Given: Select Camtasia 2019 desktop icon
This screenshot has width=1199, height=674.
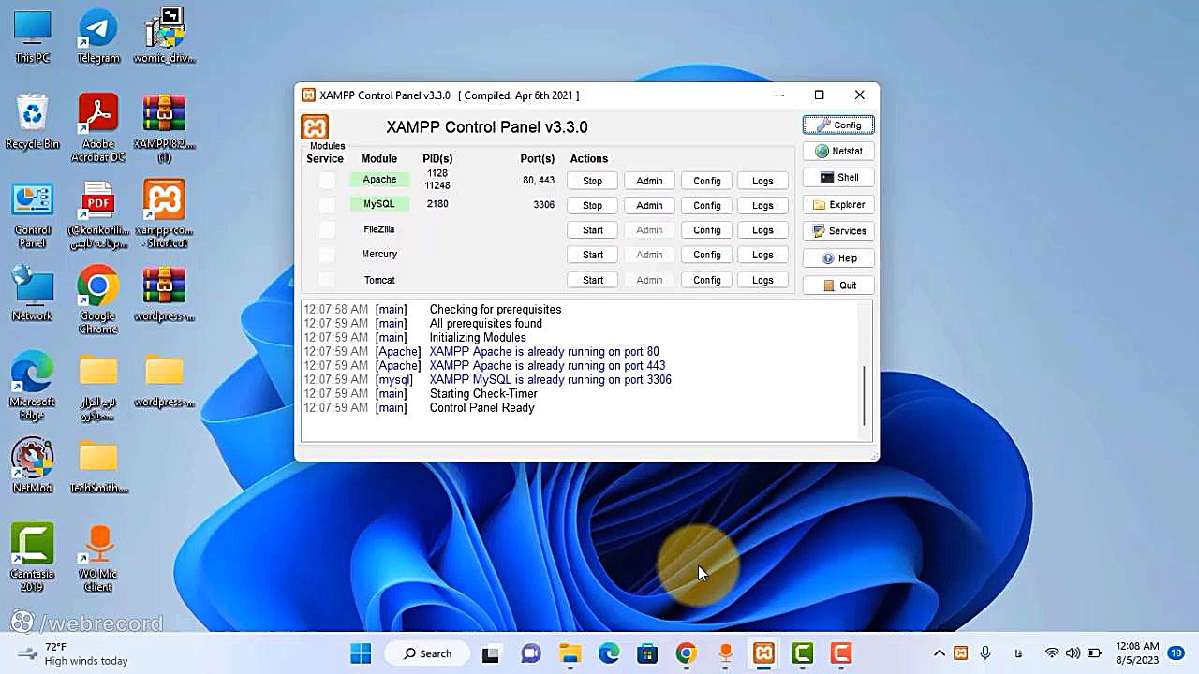Looking at the screenshot, I should pyautogui.click(x=32, y=558).
